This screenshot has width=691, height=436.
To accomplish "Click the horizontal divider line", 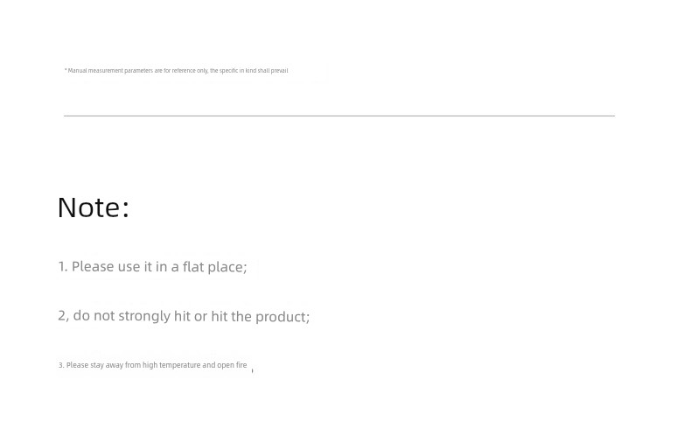I will (339, 116).
